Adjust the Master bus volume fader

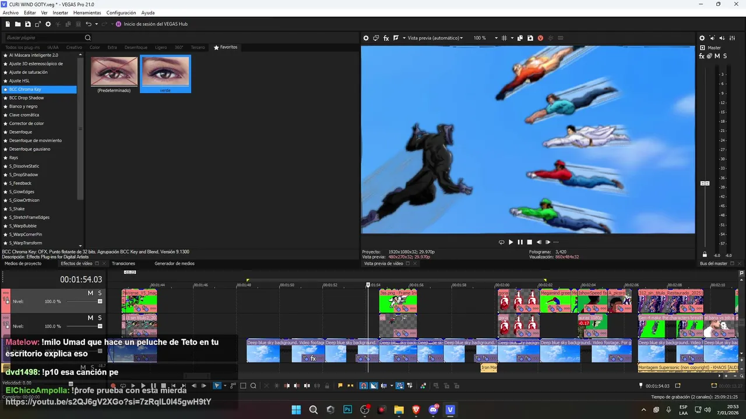705,183
